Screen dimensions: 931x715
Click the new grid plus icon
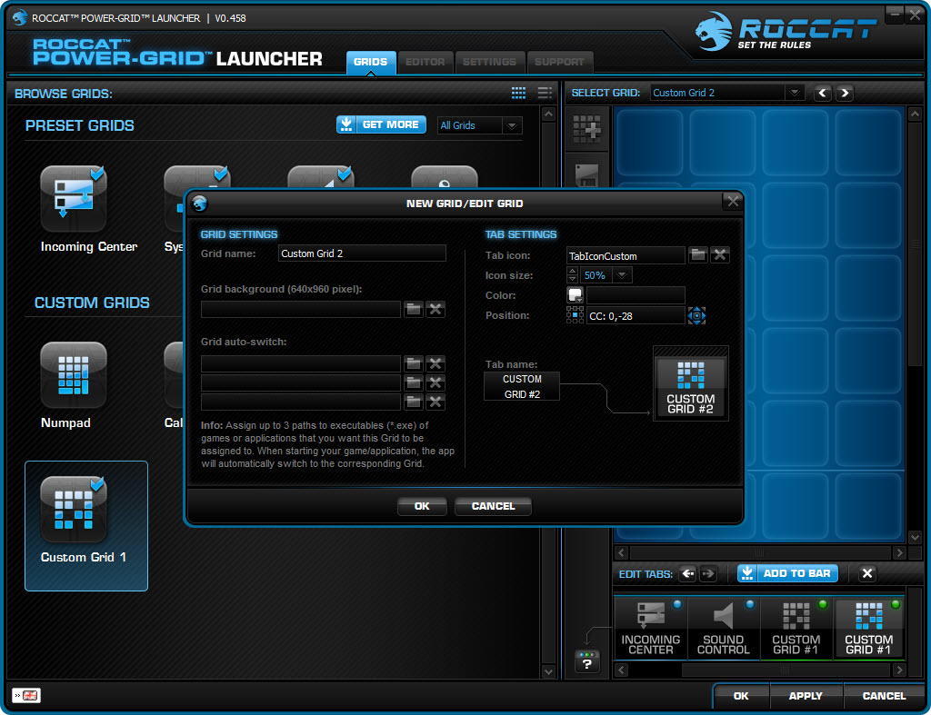[x=586, y=128]
